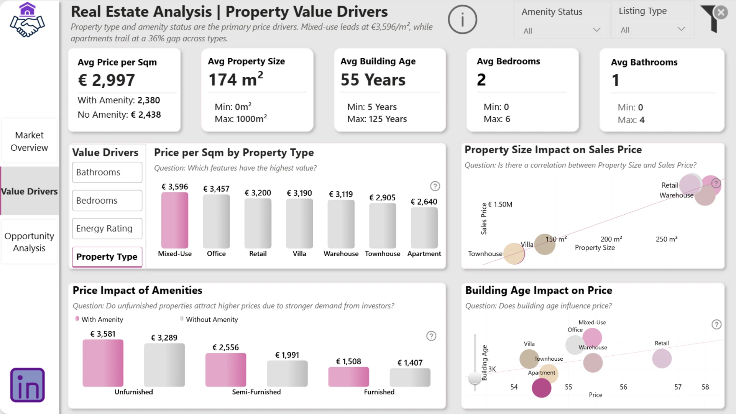Click the handshake house logo icon
Viewport: 736px width, 414px height.
(x=27, y=20)
